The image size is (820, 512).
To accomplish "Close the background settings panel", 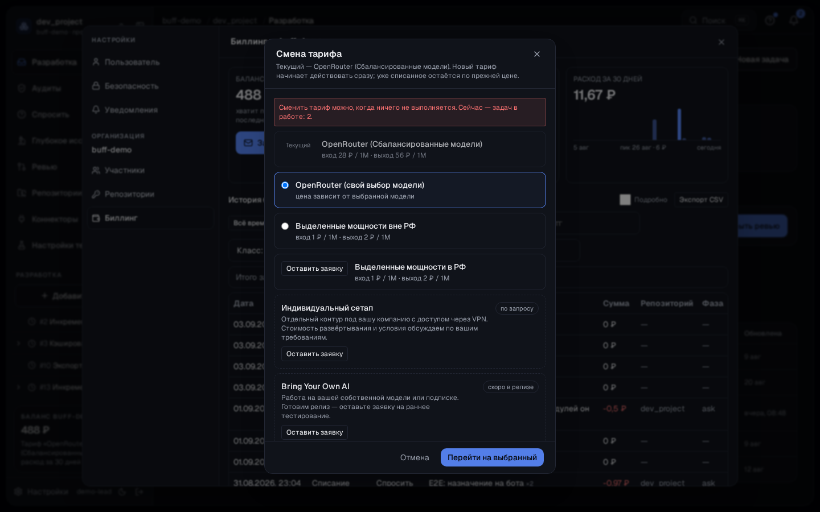I will pos(721,42).
